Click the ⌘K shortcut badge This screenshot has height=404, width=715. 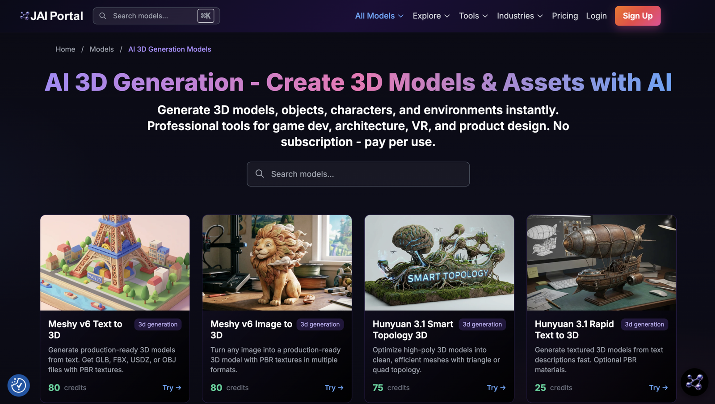point(206,16)
